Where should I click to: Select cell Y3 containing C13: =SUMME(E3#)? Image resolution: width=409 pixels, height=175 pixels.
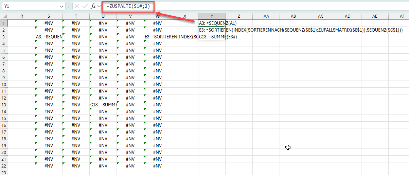pos(212,37)
